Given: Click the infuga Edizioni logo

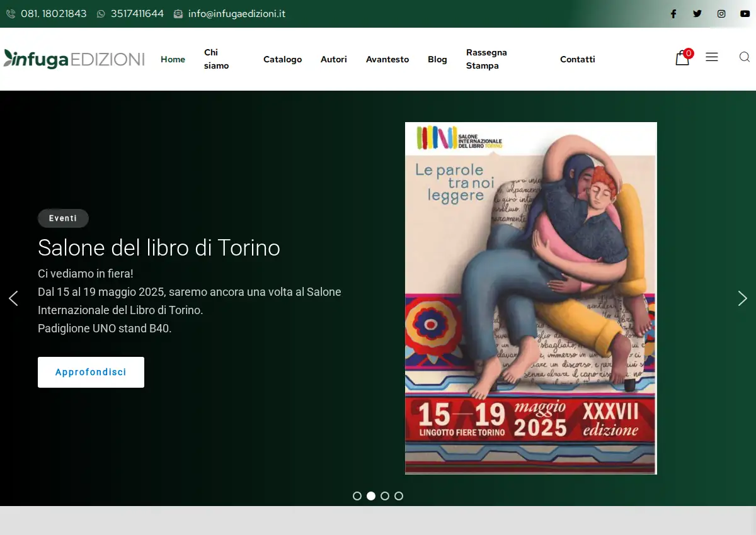Looking at the screenshot, I should (x=74, y=59).
